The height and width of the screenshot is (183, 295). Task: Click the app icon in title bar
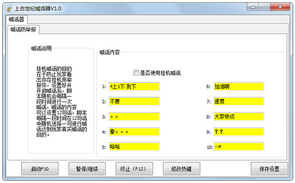9,8
